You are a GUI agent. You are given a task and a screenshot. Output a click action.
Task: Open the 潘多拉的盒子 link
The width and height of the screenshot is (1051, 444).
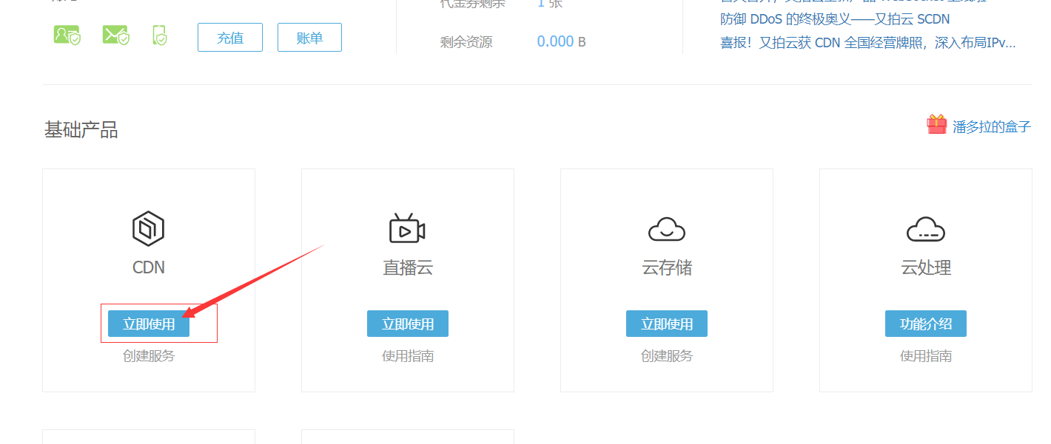click(991, 126)
